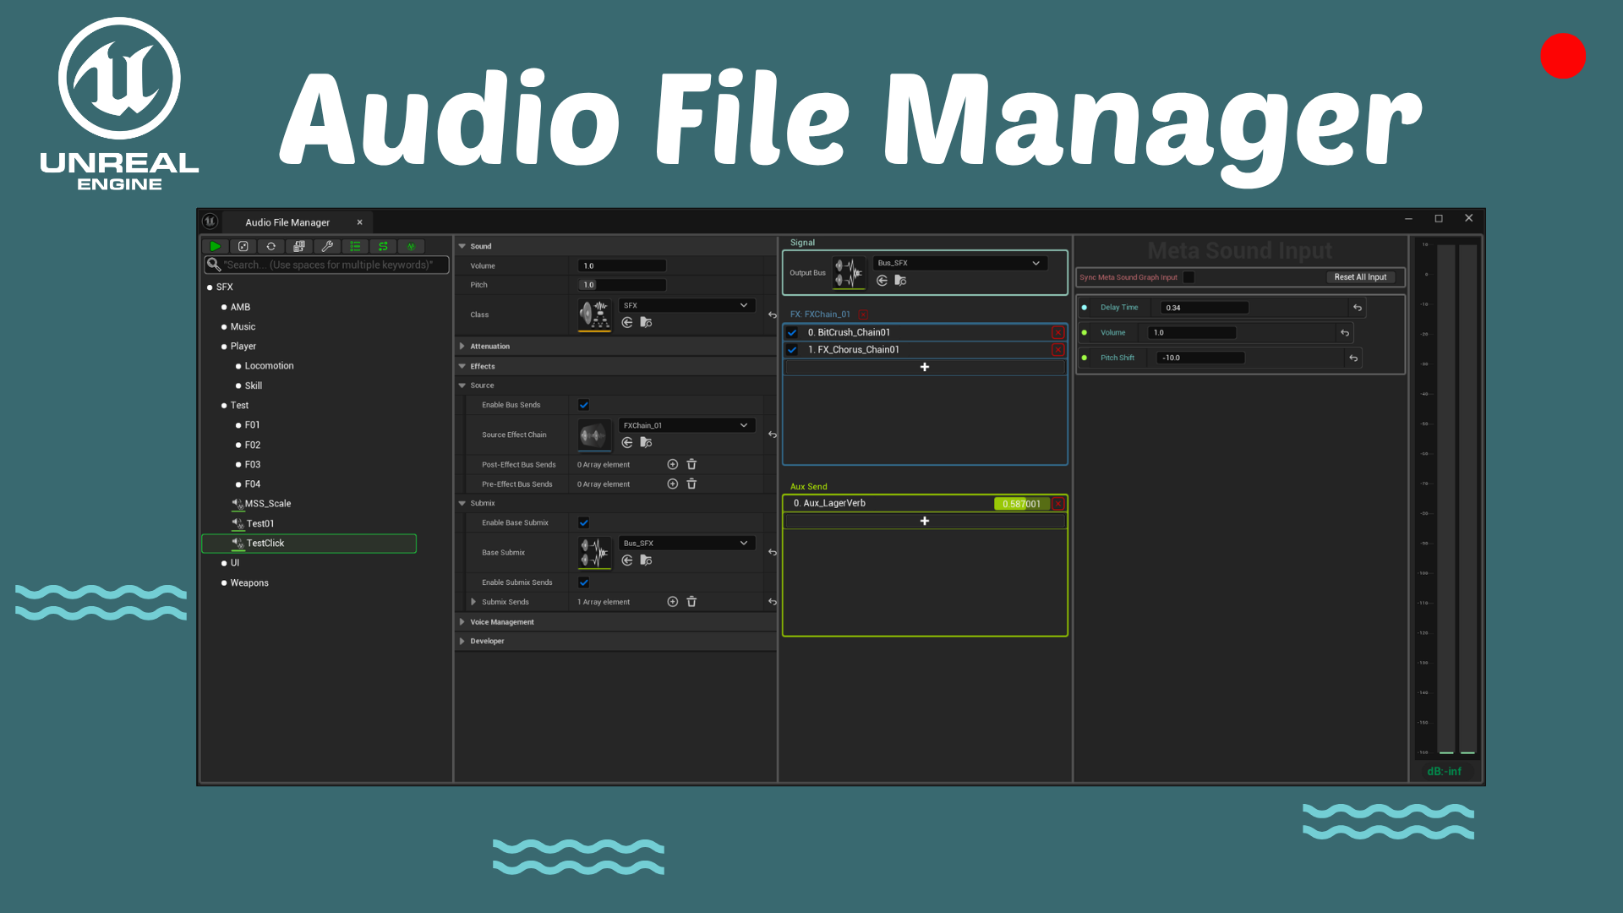Open Source Effect Chain FXChain_01 dropdown

[x=686, y=425]
